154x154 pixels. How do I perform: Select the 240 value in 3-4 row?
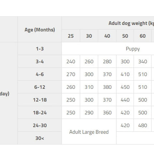click(71, 62)
